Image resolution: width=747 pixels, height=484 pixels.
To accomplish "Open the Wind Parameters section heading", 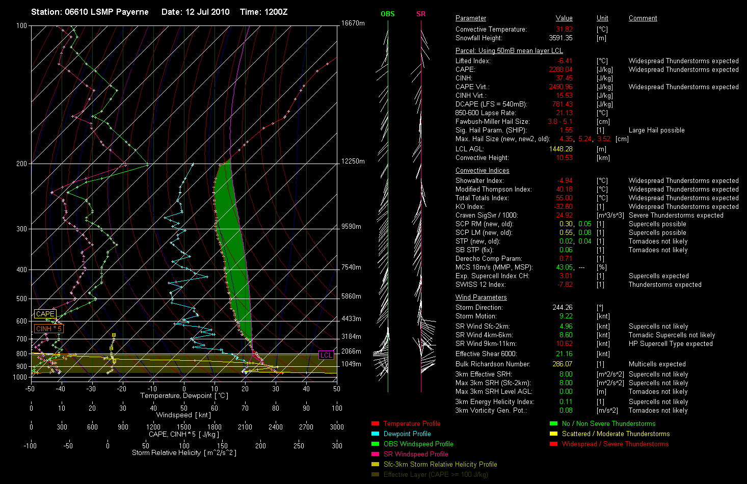I will point(481,298).
